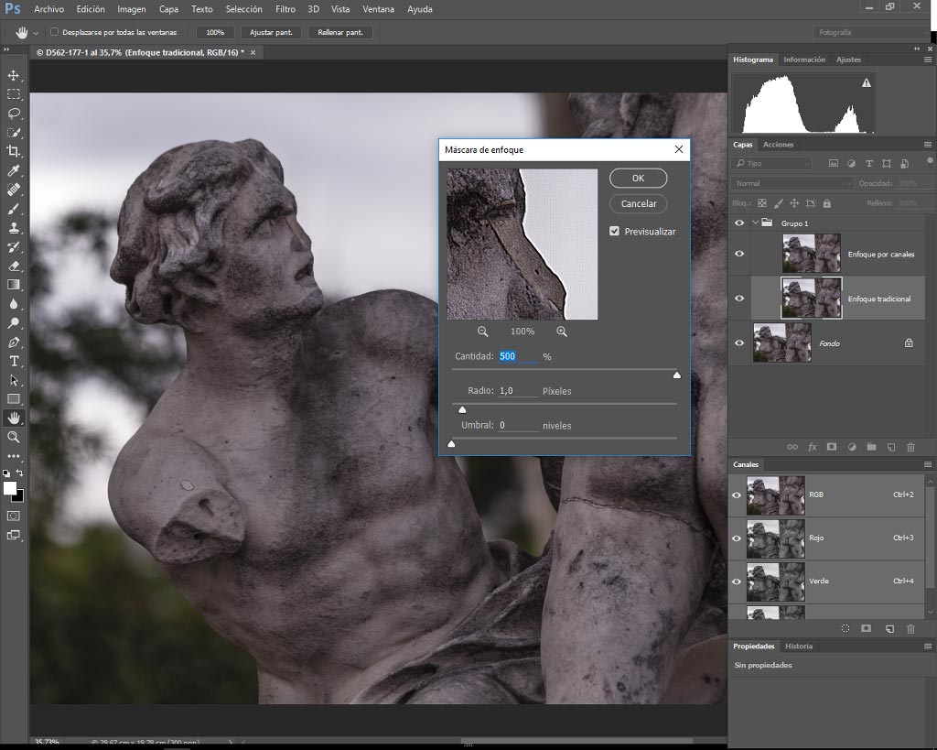The width and height of the screenshot is (937, 750).
Task: Open the Fotografía workspace dropdown
Action: point(871,32)
